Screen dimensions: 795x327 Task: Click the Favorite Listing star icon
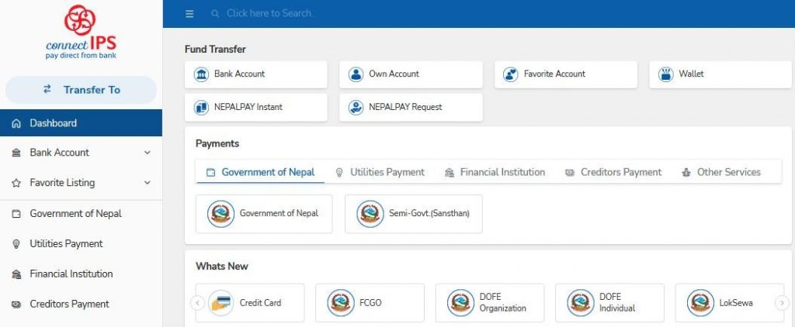click(x=16, y=183)
